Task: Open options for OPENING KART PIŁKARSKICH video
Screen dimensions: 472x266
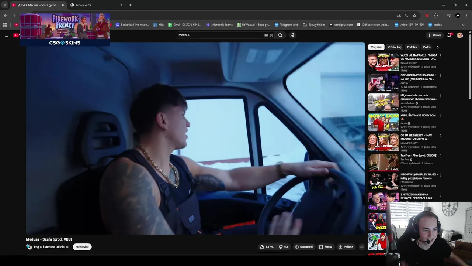Action: (x=441, y=76)
